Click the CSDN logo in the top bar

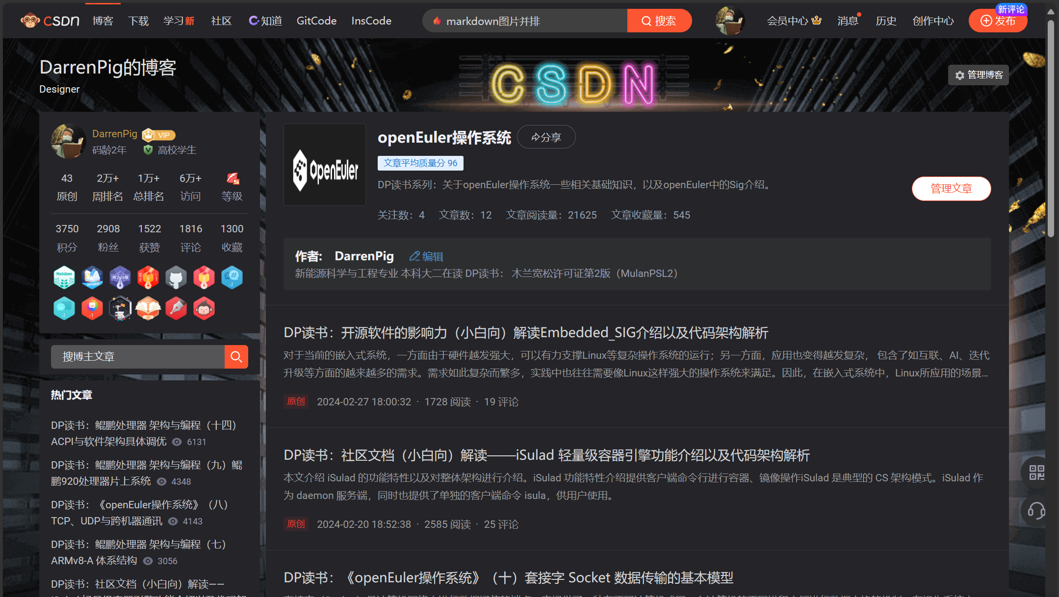(x=49, y=20)
